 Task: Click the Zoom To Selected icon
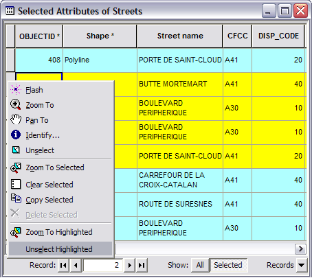16,167
